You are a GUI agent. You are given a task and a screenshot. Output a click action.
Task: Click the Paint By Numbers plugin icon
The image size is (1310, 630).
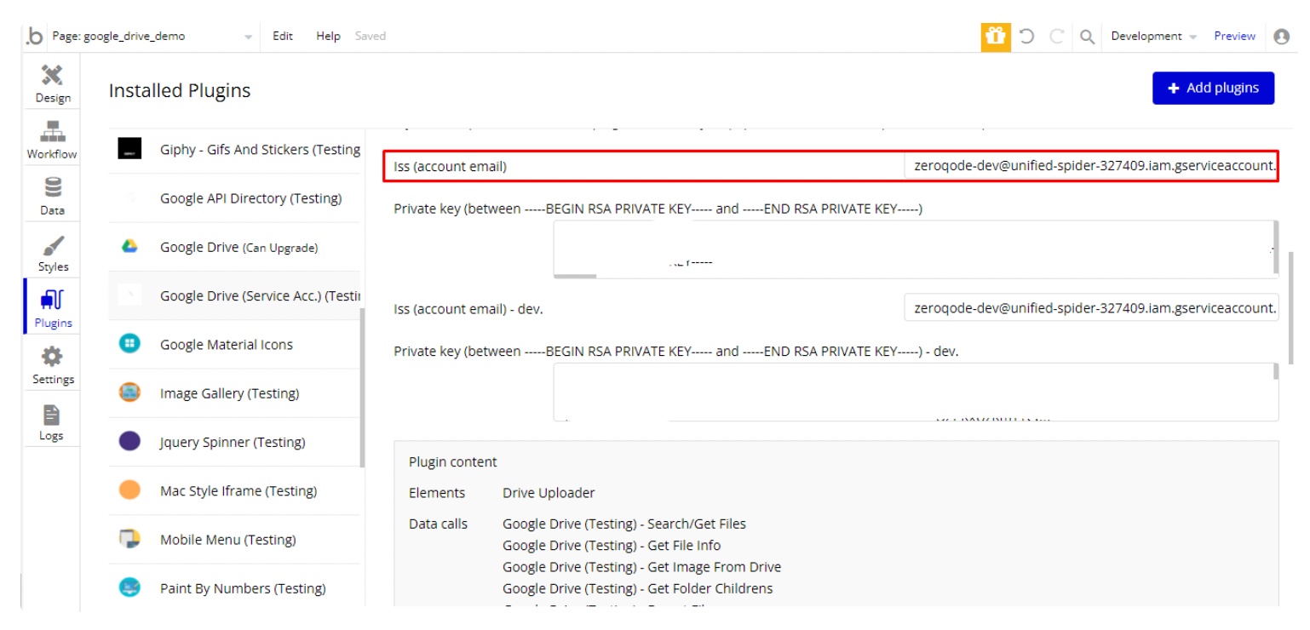point(129,587)
